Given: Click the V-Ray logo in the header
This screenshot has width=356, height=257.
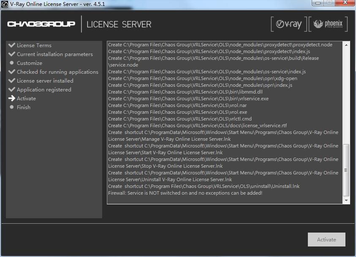Looking at the screenshot, I should point(289,24).
